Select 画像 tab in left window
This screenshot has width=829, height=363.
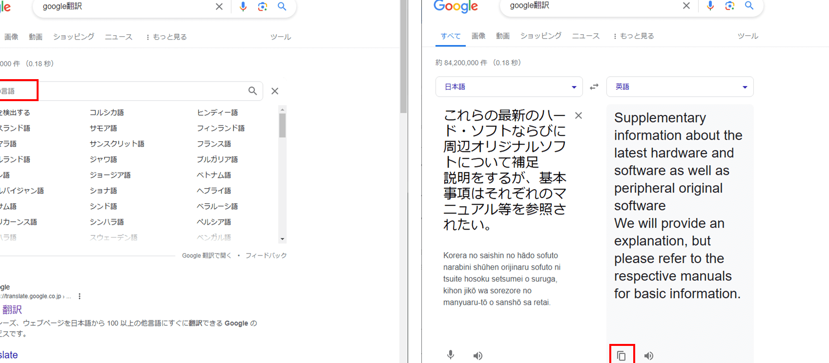coord(11,37)
